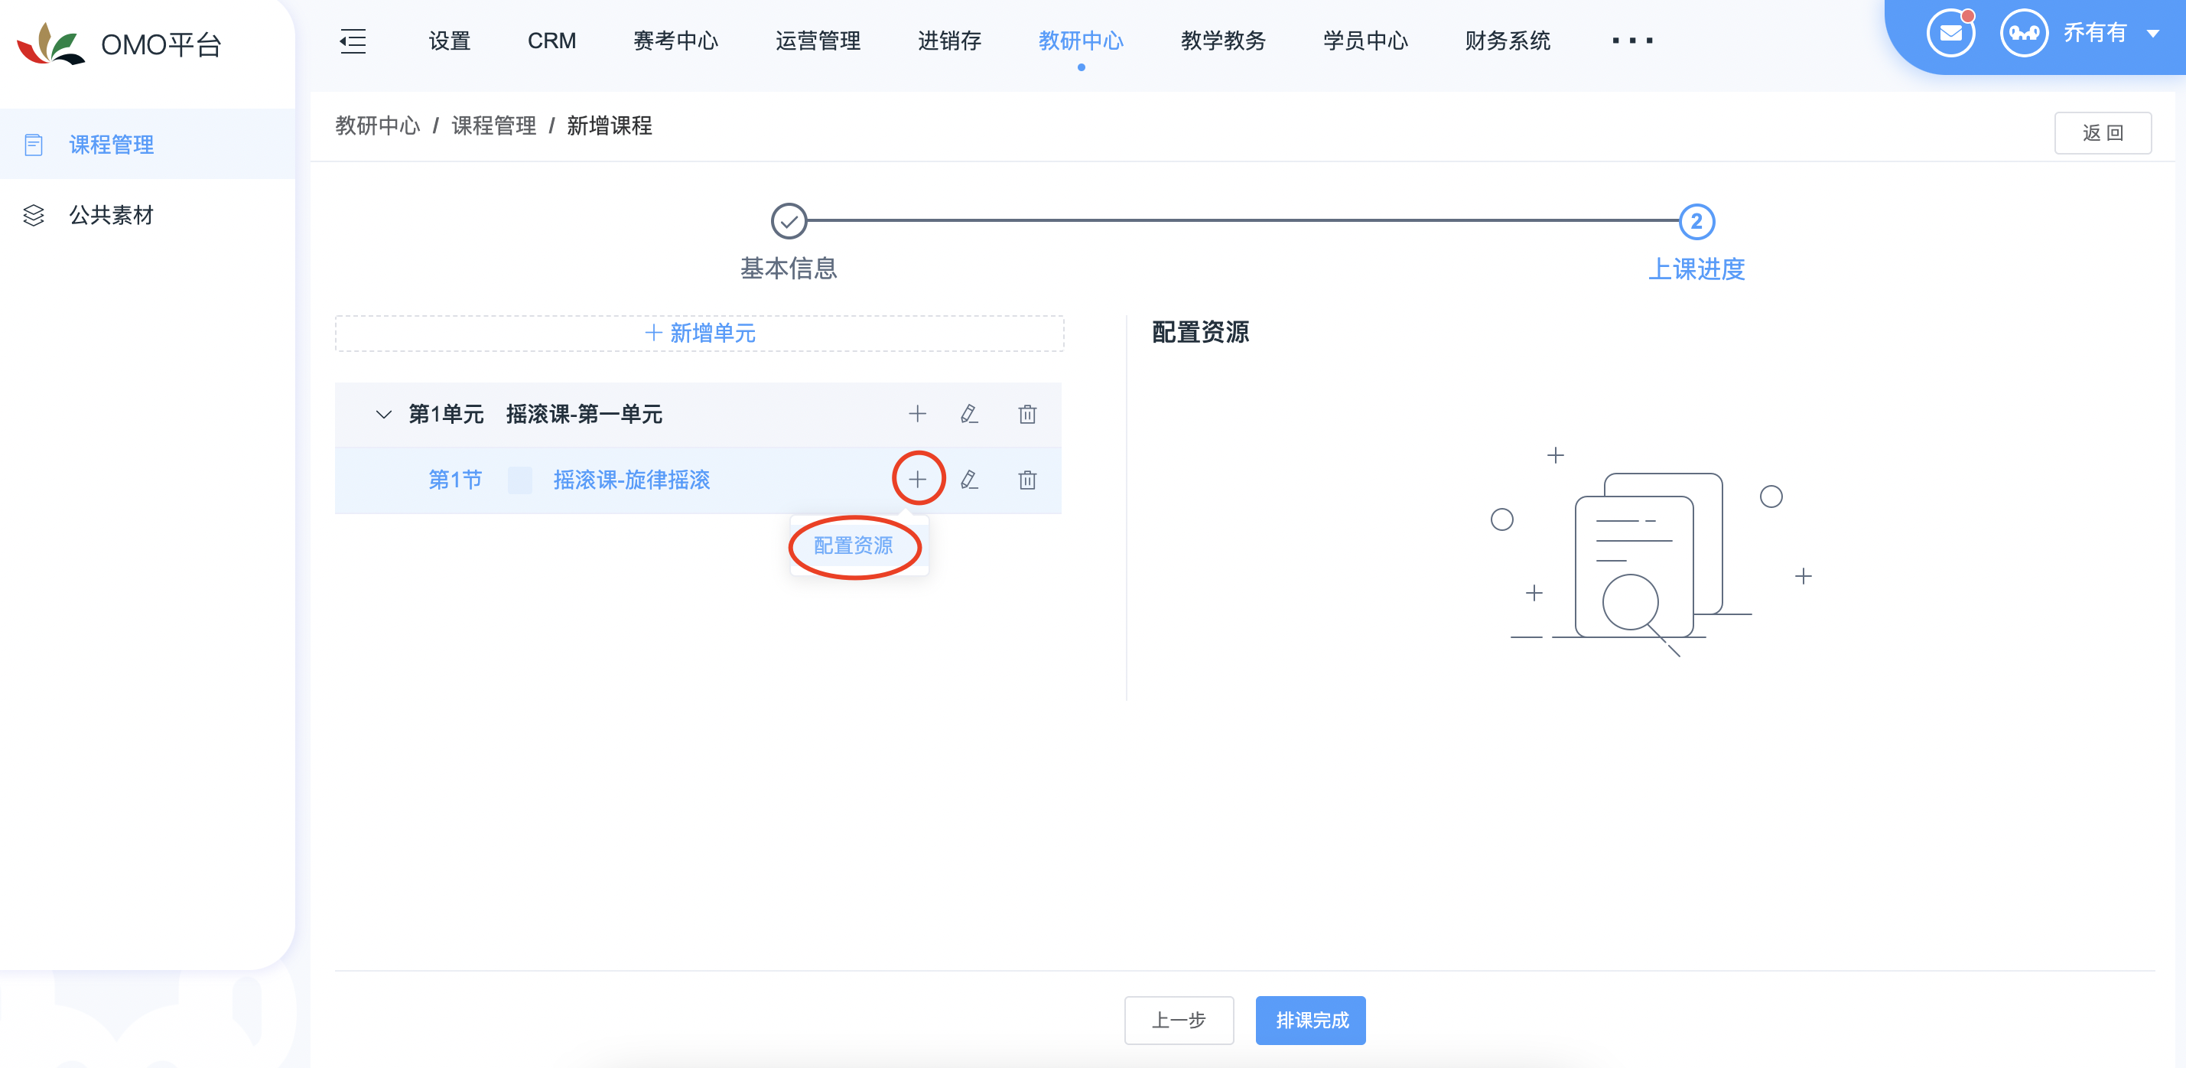Click the 课程管理 document icon
Viewport: 2186px width, 1068px height.
(34, 145)
